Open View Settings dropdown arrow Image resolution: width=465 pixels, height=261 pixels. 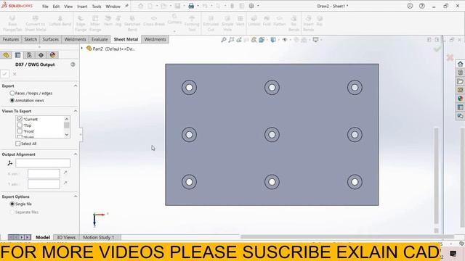tap(321, 40)
